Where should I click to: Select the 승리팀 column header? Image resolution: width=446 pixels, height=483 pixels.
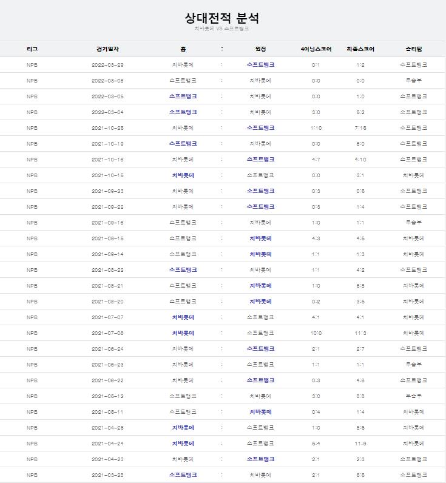(414, 49)
